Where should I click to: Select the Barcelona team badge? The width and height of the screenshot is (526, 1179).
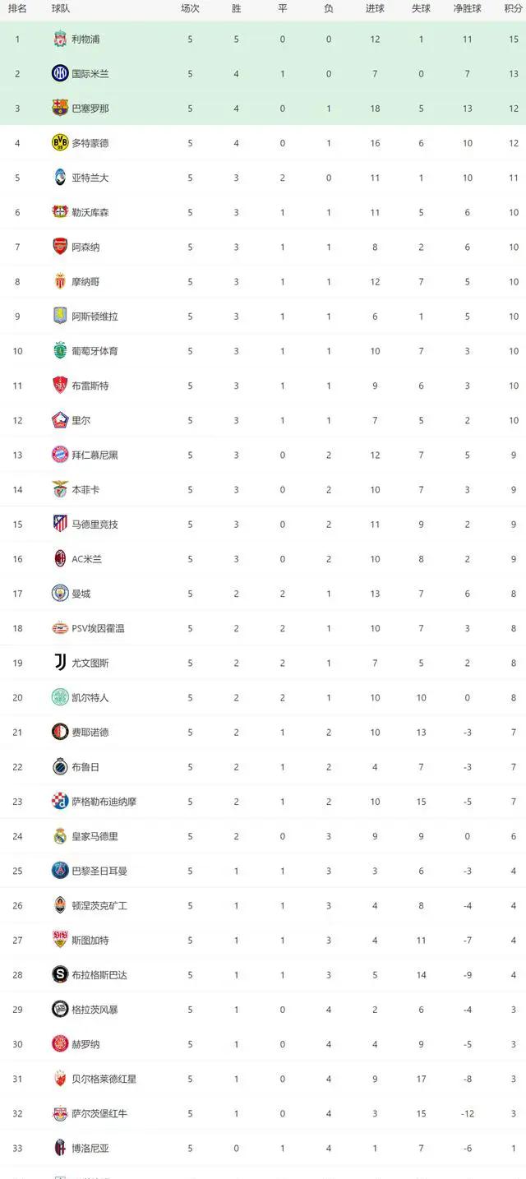pos(59,108)
